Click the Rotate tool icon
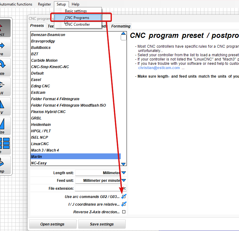Viewport: 239px width, 231px height. coord(4,67)
